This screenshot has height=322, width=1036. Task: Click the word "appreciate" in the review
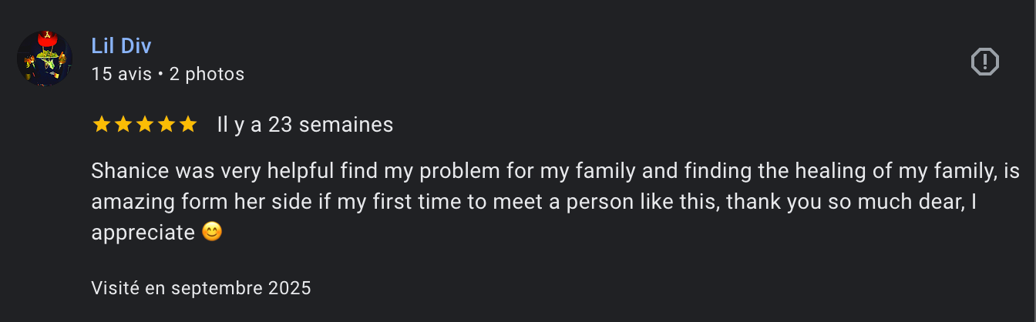pos(143,232)
